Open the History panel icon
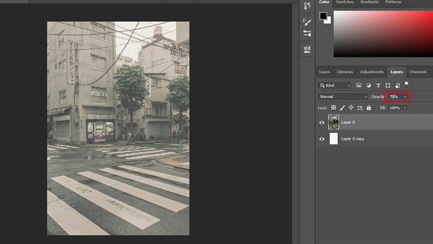The image size is (433, 244). click(307, 6)
